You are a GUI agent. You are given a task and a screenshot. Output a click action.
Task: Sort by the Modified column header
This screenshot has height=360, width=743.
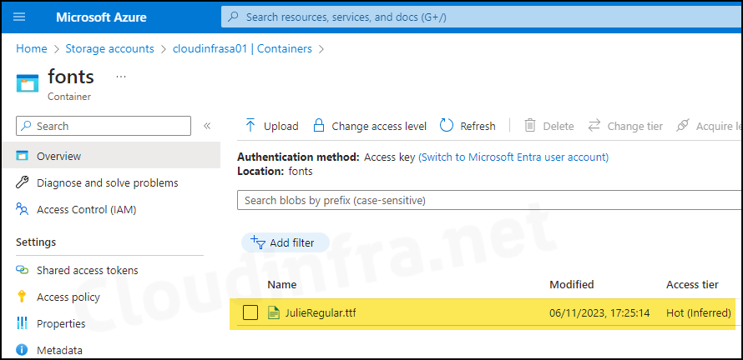tap(572, 284)
